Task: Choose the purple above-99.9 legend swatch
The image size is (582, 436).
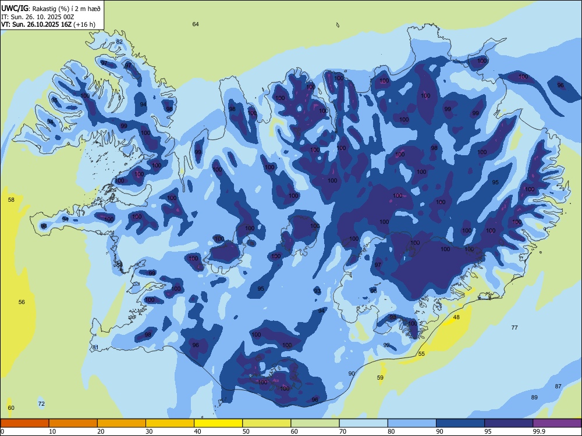Action: coord(557,423)
